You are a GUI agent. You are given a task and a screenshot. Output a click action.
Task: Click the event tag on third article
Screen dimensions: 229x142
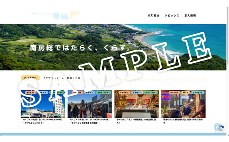pyautogui.click(x=124, y=92)
